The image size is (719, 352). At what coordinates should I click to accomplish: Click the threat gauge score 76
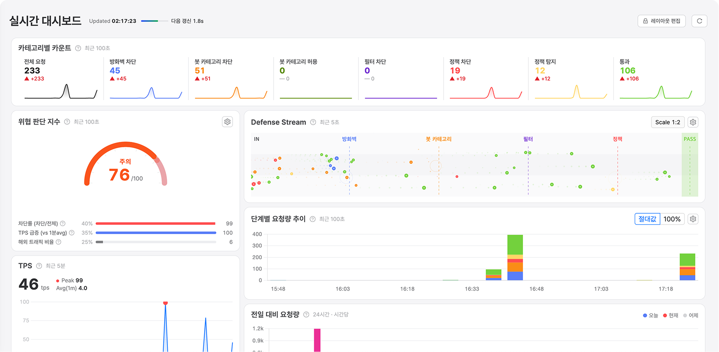click(119, 175)
